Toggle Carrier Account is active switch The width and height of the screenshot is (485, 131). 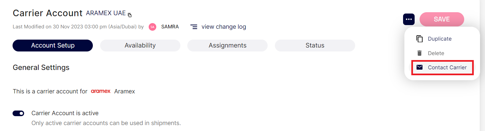[x=19, y=114]
